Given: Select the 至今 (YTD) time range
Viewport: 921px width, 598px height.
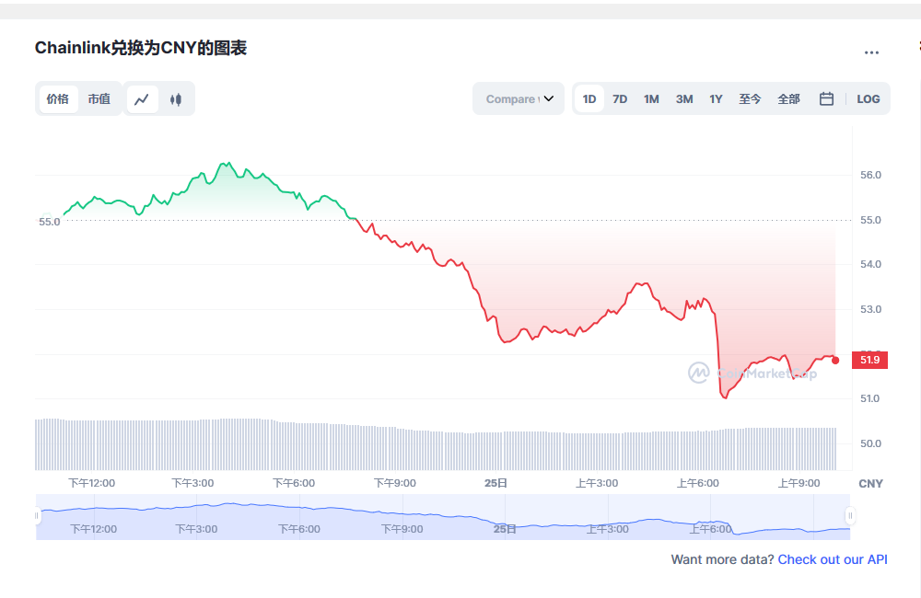Looking at the screenshot, I should 750,99.
